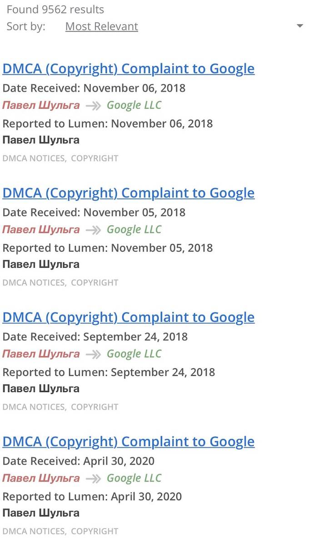Click the arrow icon in the third result
The height and width of the screenshot is (539, 309).
click(93, 354)
